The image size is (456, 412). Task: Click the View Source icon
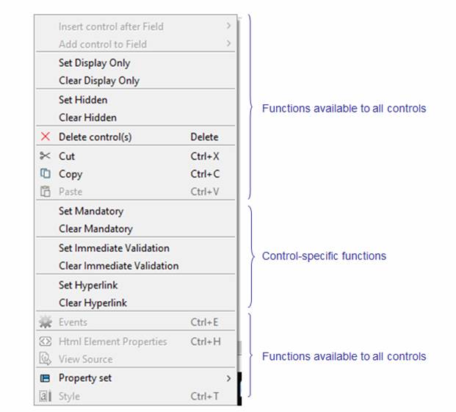(x=46, y=359)
